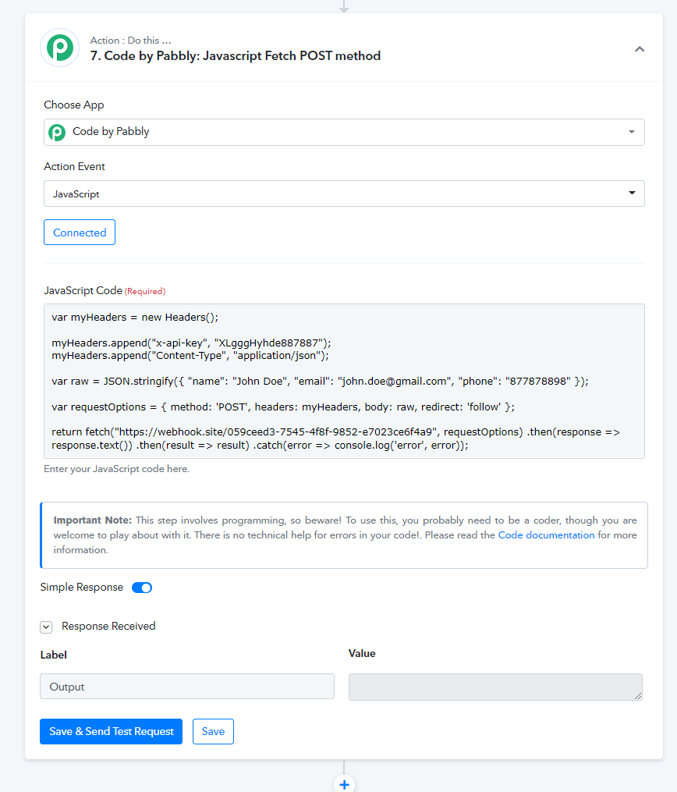The width and height of the screenshot is (677, 792).
Task: Click the Connected button
Action: coord(80,233)
